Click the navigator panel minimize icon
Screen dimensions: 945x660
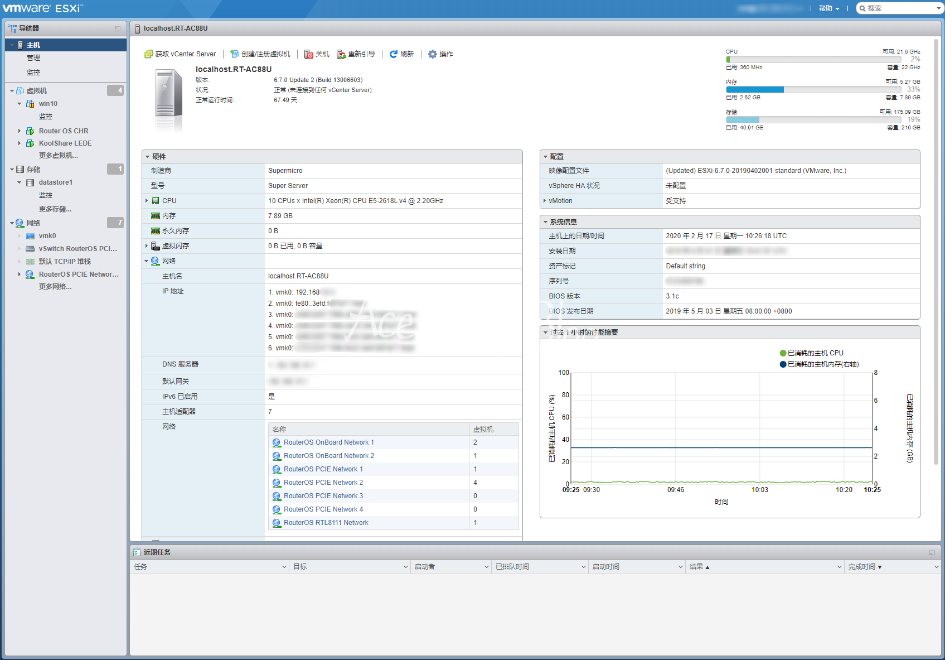tap(118, 28)
